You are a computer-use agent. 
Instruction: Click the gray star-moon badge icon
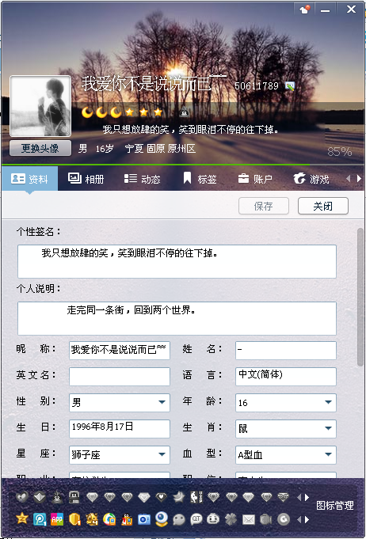(179, 497)
